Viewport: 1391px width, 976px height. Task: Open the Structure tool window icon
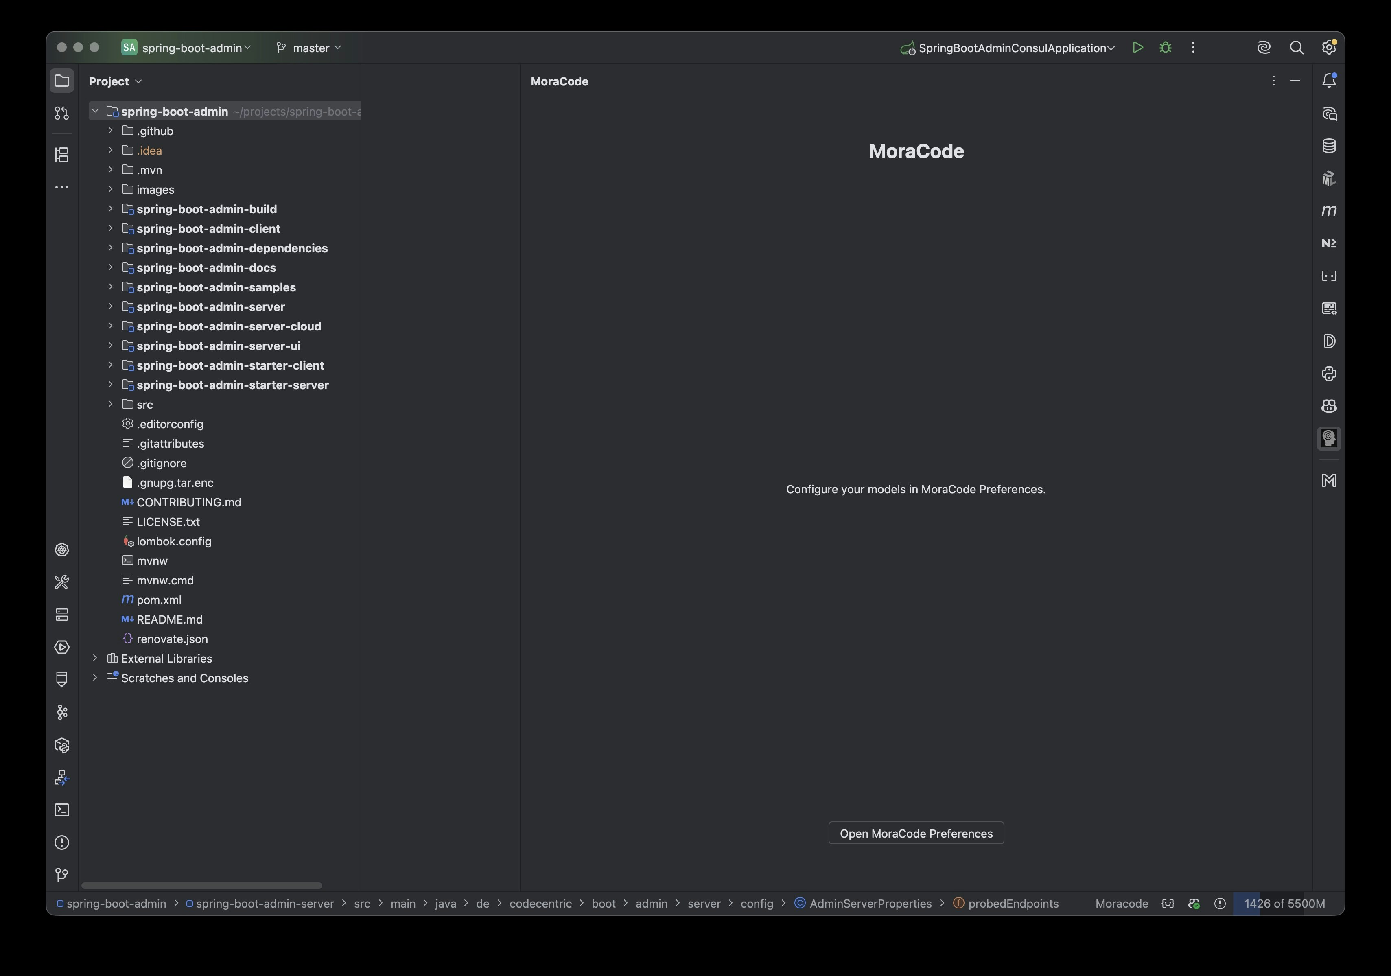click(x=62, y=155)
